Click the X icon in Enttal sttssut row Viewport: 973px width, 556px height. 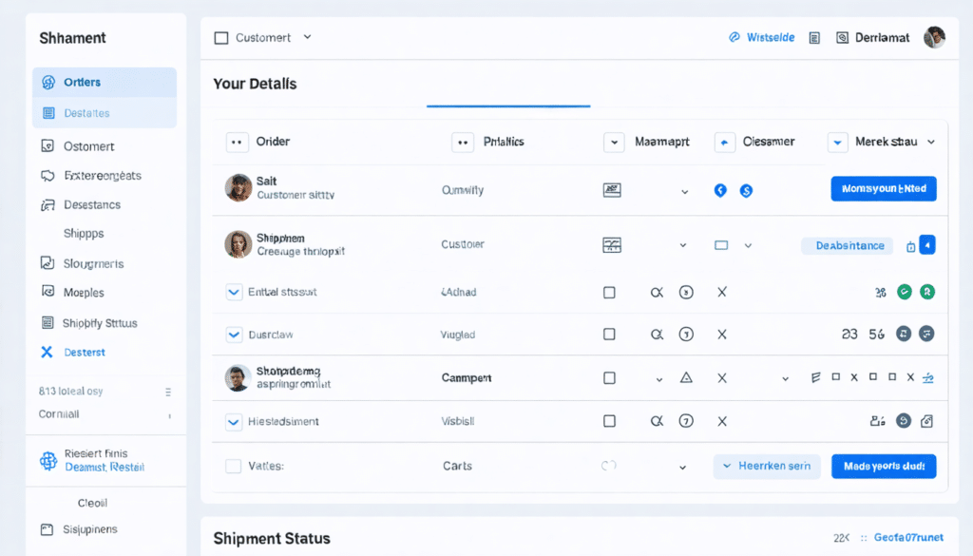pos(722,292)
